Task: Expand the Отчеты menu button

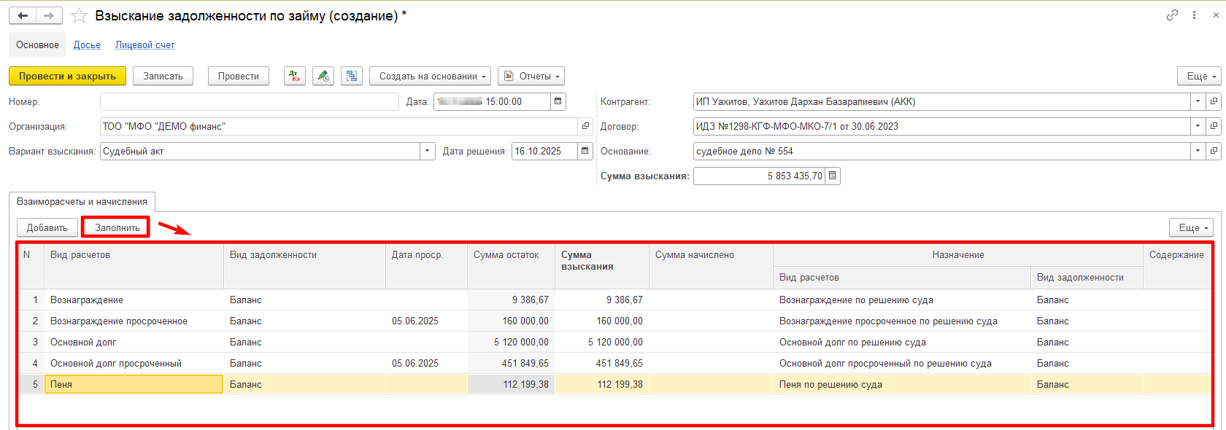Action: coord(531,76)
